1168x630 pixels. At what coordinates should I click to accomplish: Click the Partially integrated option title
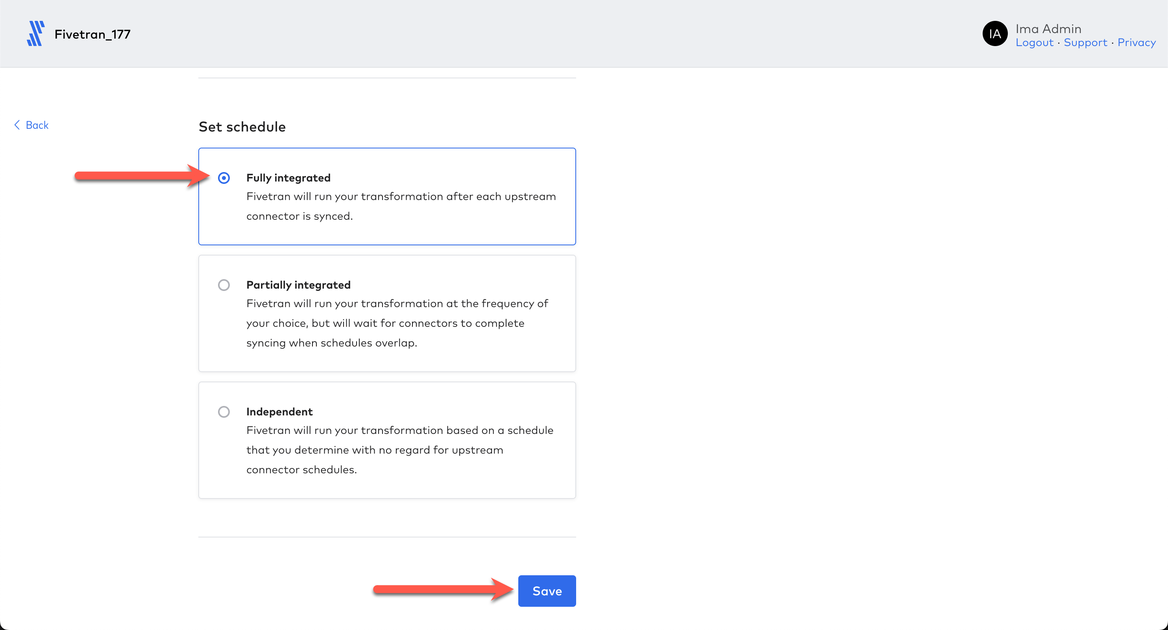coord(298,285)
